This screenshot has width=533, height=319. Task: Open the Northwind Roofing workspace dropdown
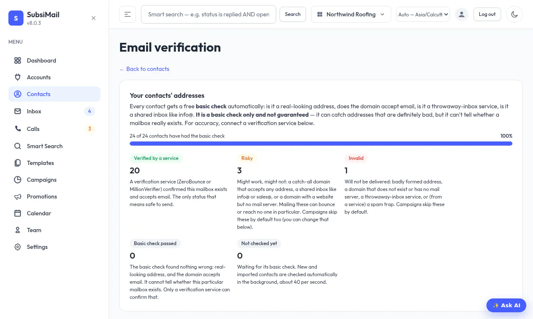coord(351,14)
